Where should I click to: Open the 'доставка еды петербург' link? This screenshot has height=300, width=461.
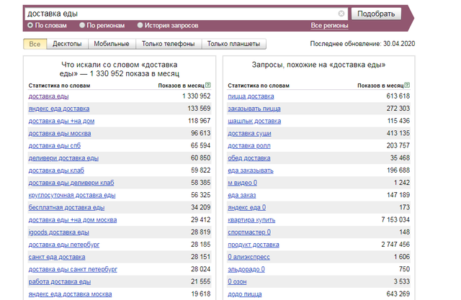coord(64,244)
